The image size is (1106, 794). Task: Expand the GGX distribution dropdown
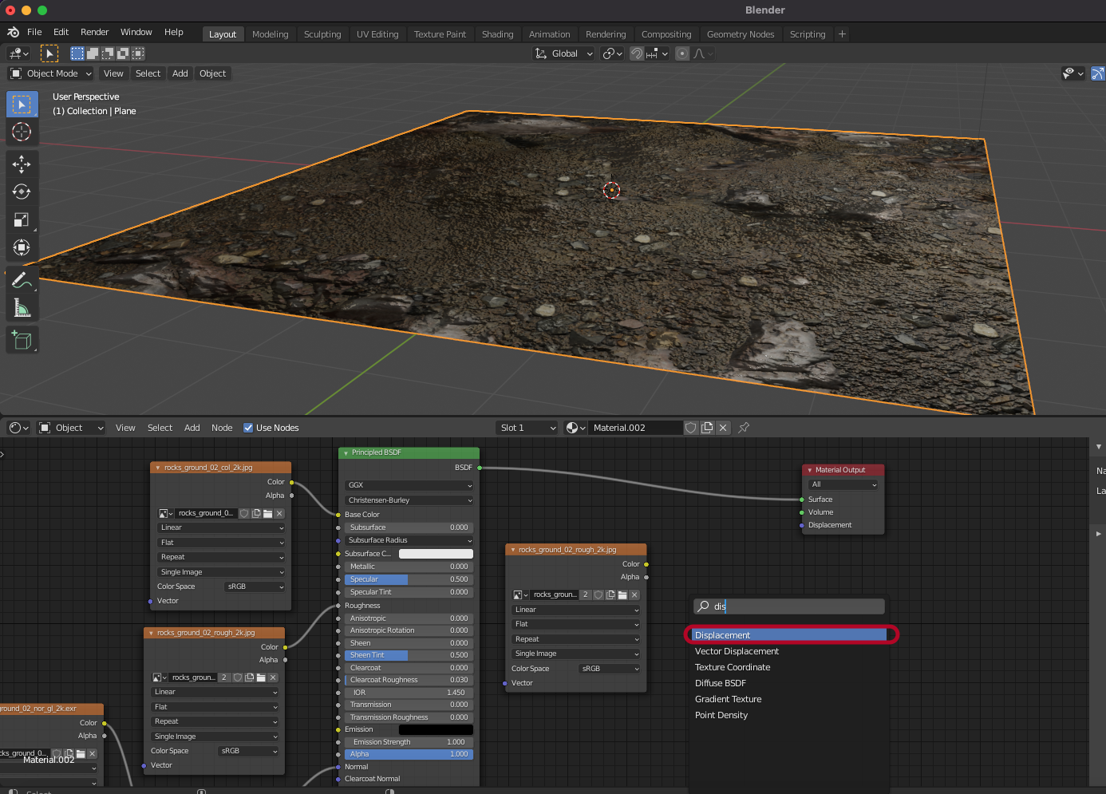point(409,485)
